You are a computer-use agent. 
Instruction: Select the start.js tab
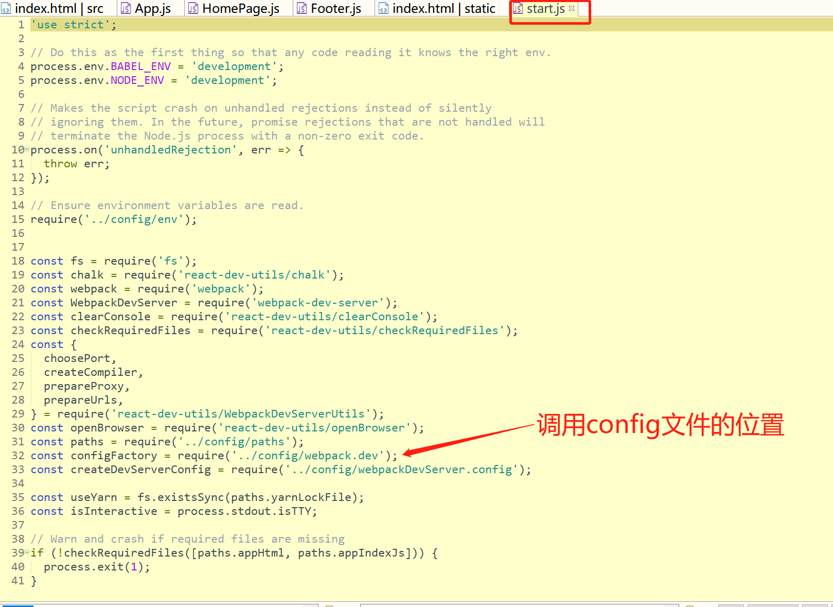coord(545,8)
